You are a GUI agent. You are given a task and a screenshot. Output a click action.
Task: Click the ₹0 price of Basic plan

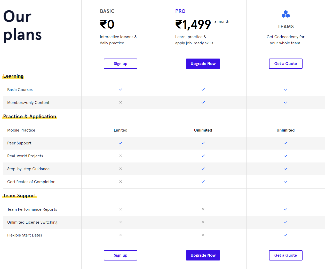[x=107, y=25]
